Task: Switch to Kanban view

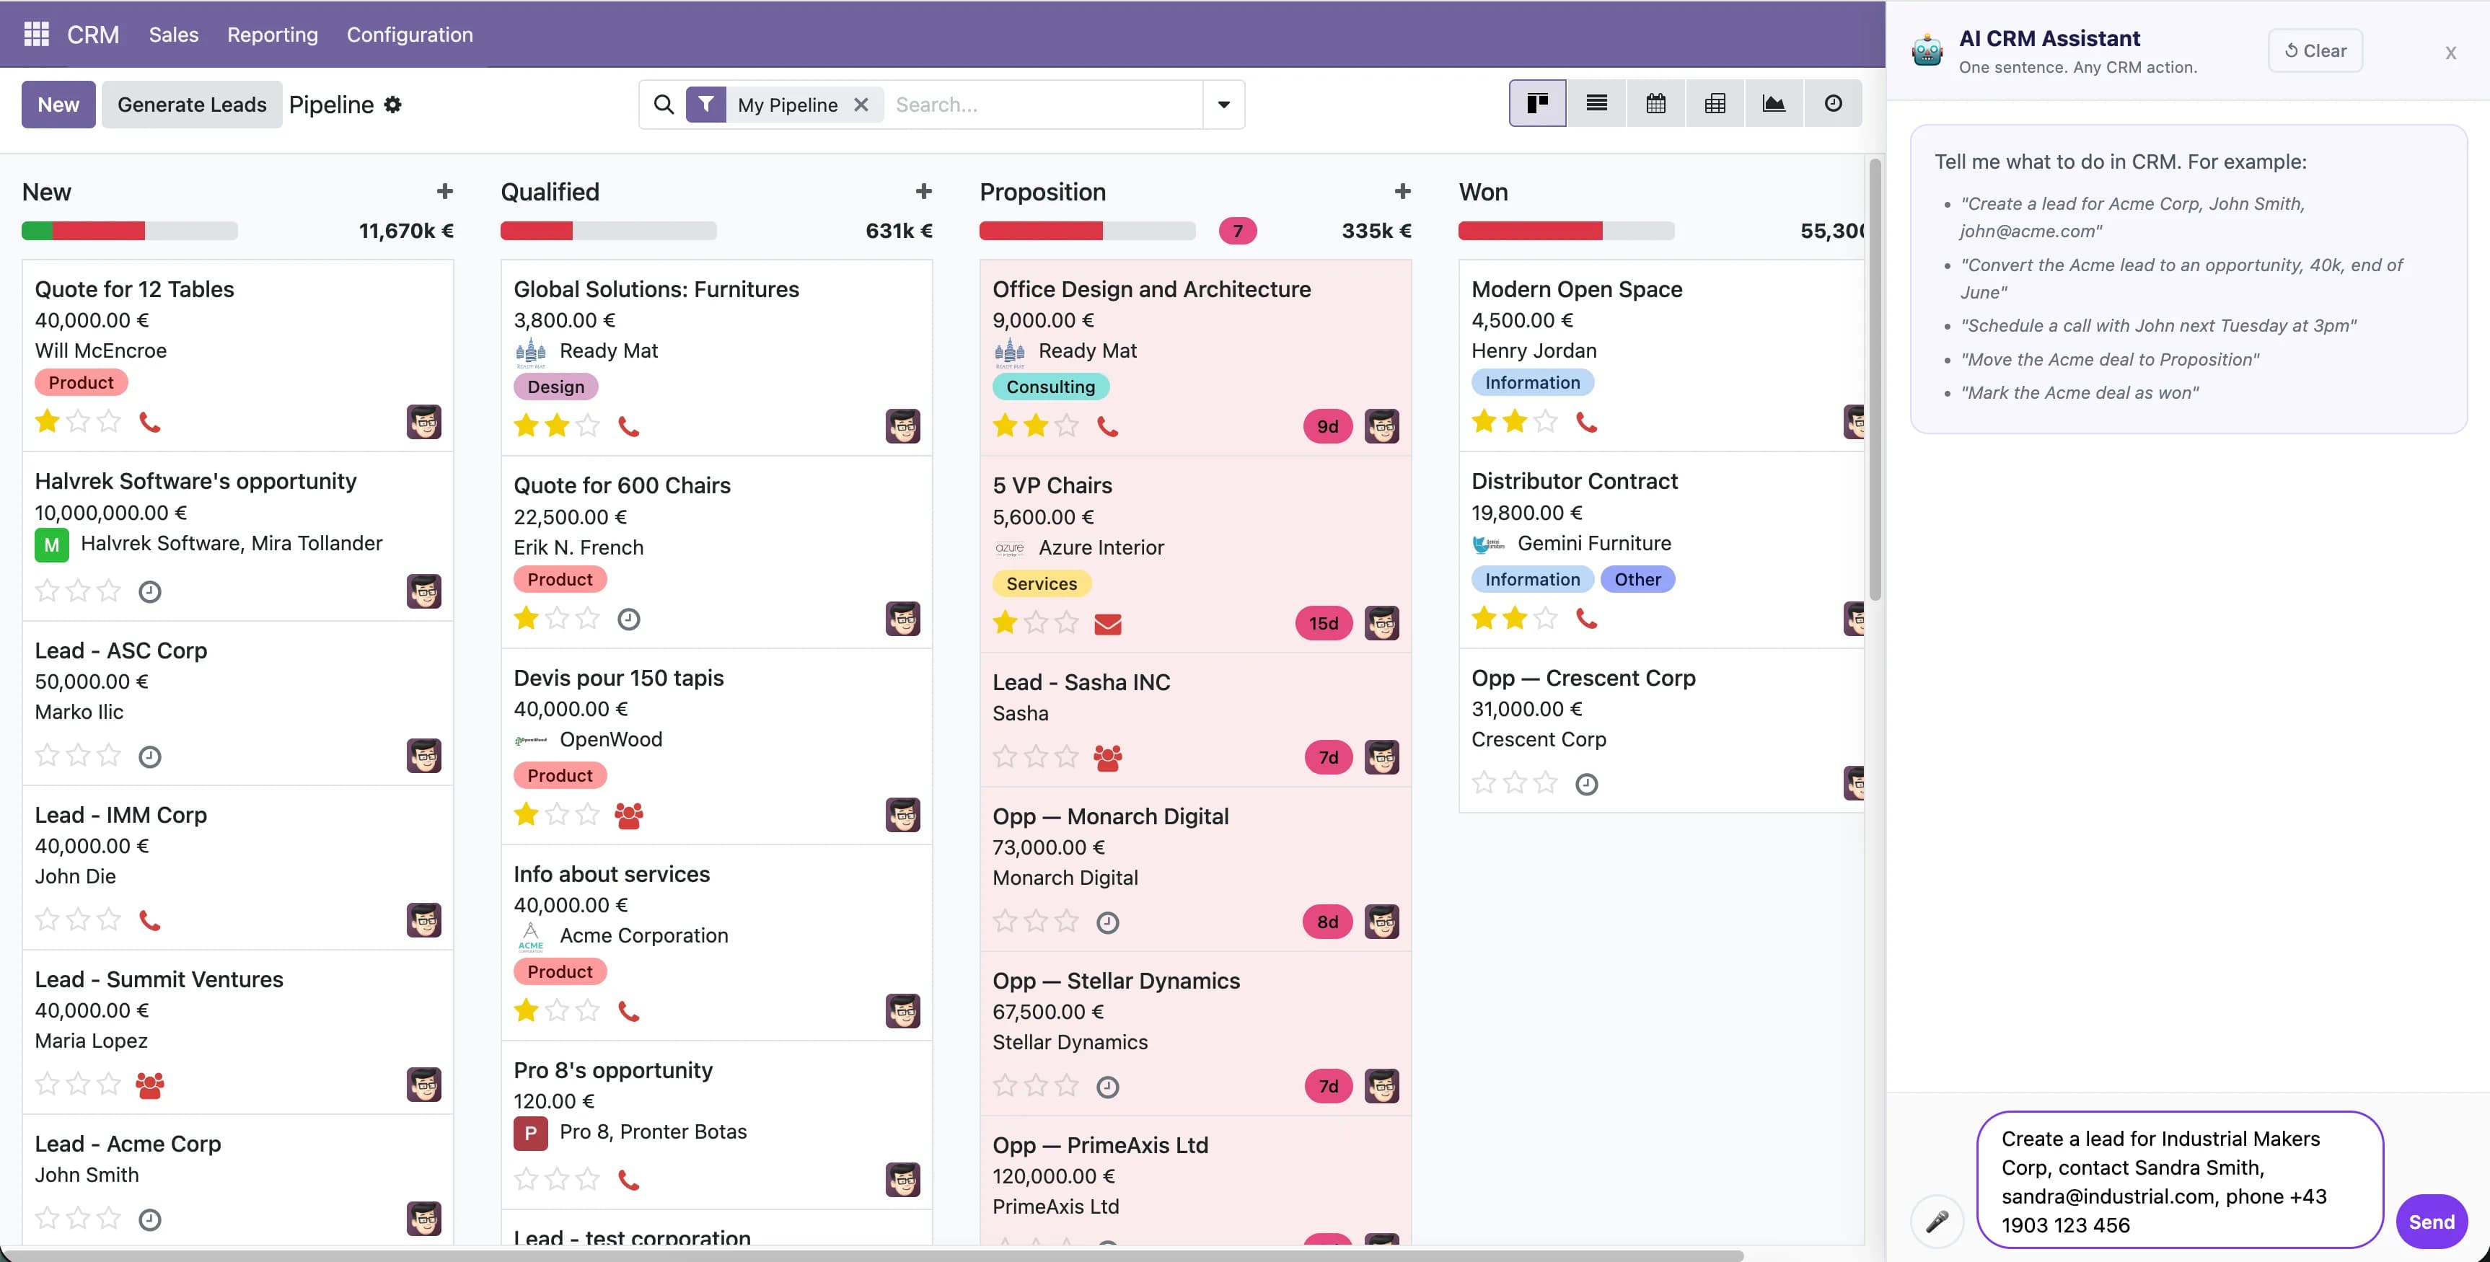Action: coord(1537,103)
